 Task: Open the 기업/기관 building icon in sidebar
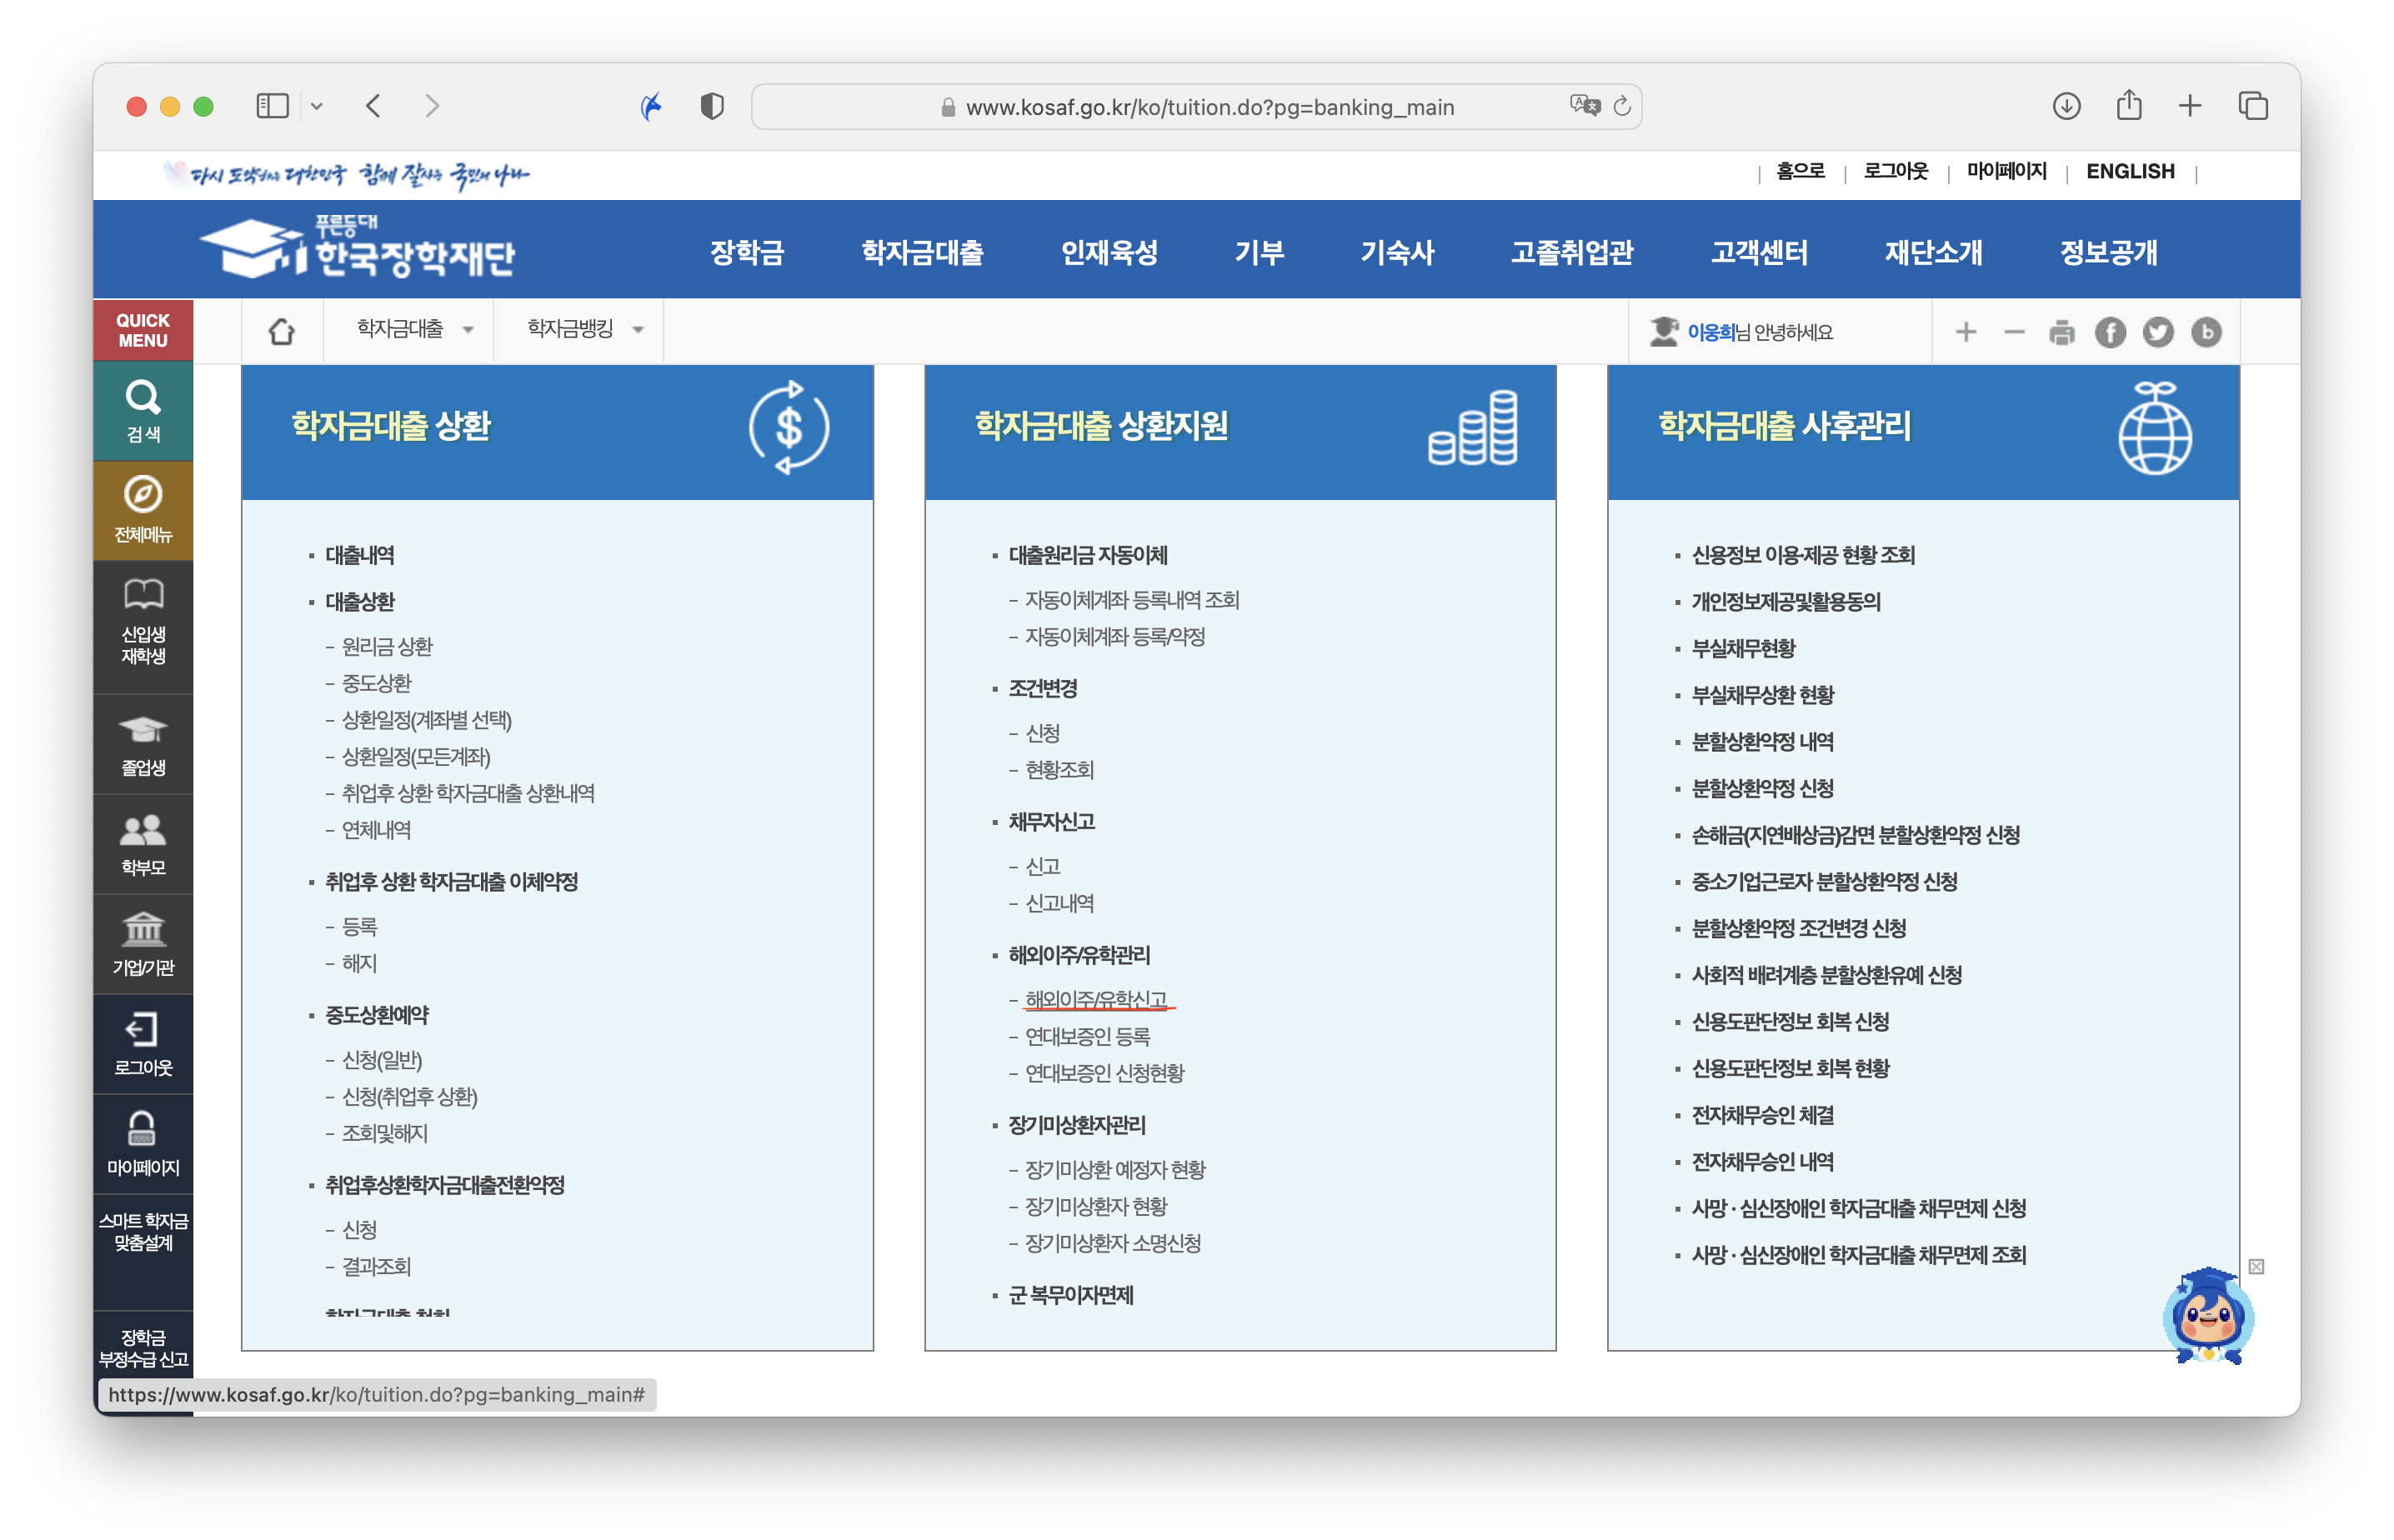pyautogui.click(x=143, y=931)
